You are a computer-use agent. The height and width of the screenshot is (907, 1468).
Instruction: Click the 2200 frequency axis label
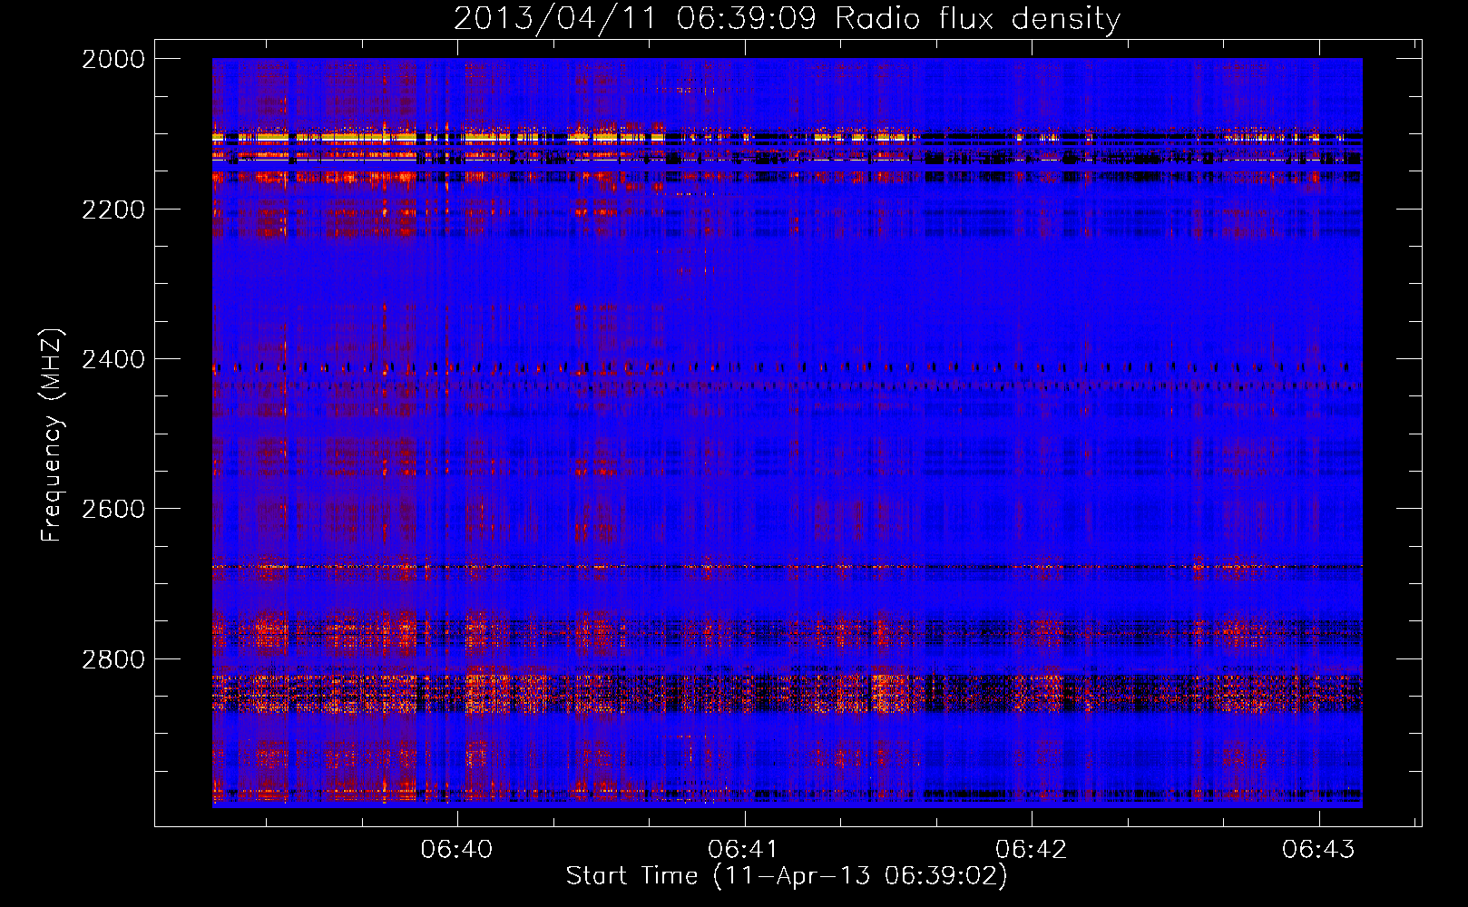click(113, 210)
